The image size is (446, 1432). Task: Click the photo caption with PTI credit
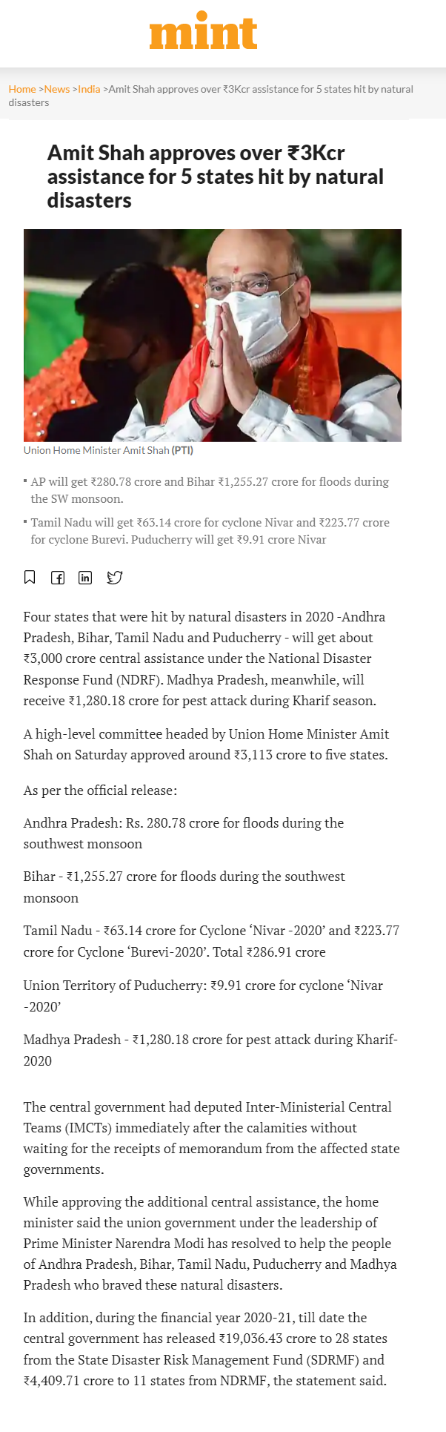(108, 450)
